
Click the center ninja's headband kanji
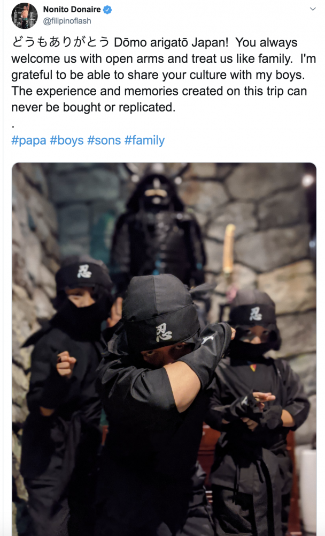pos(164,333)
